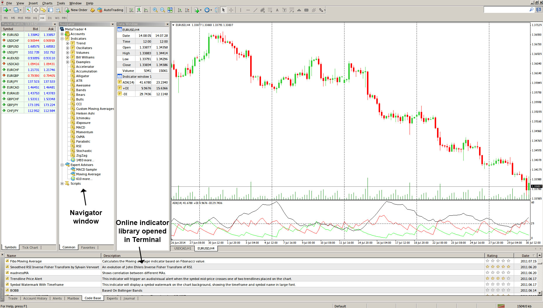The height and width of the screenshot is (308, 543).
Task: Open the 1493 more indicators link
Action: tap(85, 160)
